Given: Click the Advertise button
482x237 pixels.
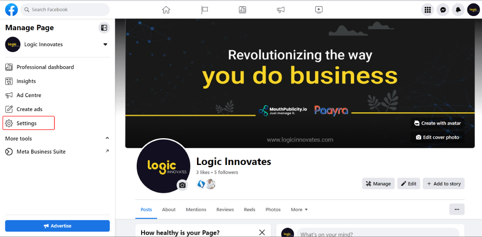Looking at the screenshot, I should pos(57,226).
